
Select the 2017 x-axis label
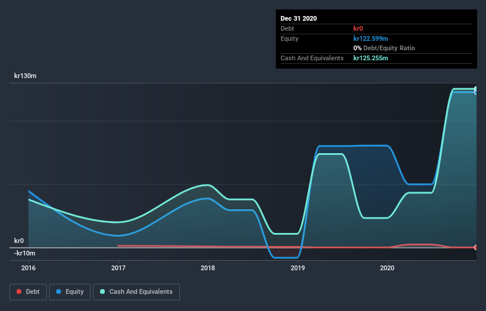click(x=118, y=268)
